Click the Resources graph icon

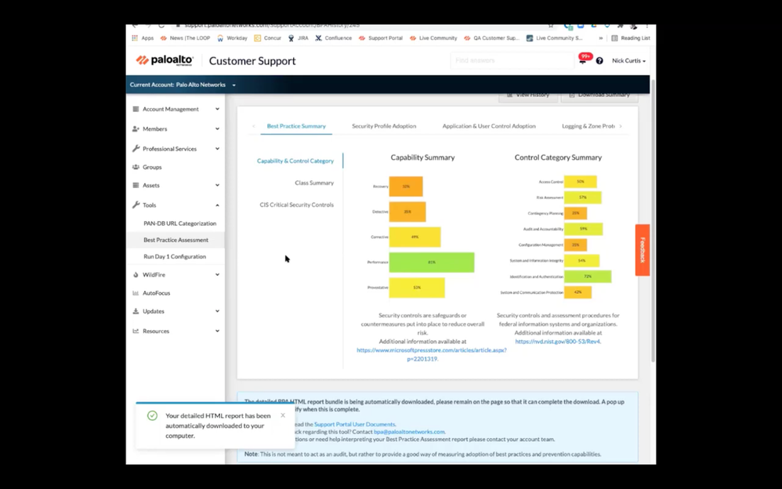tap(136, 331)
